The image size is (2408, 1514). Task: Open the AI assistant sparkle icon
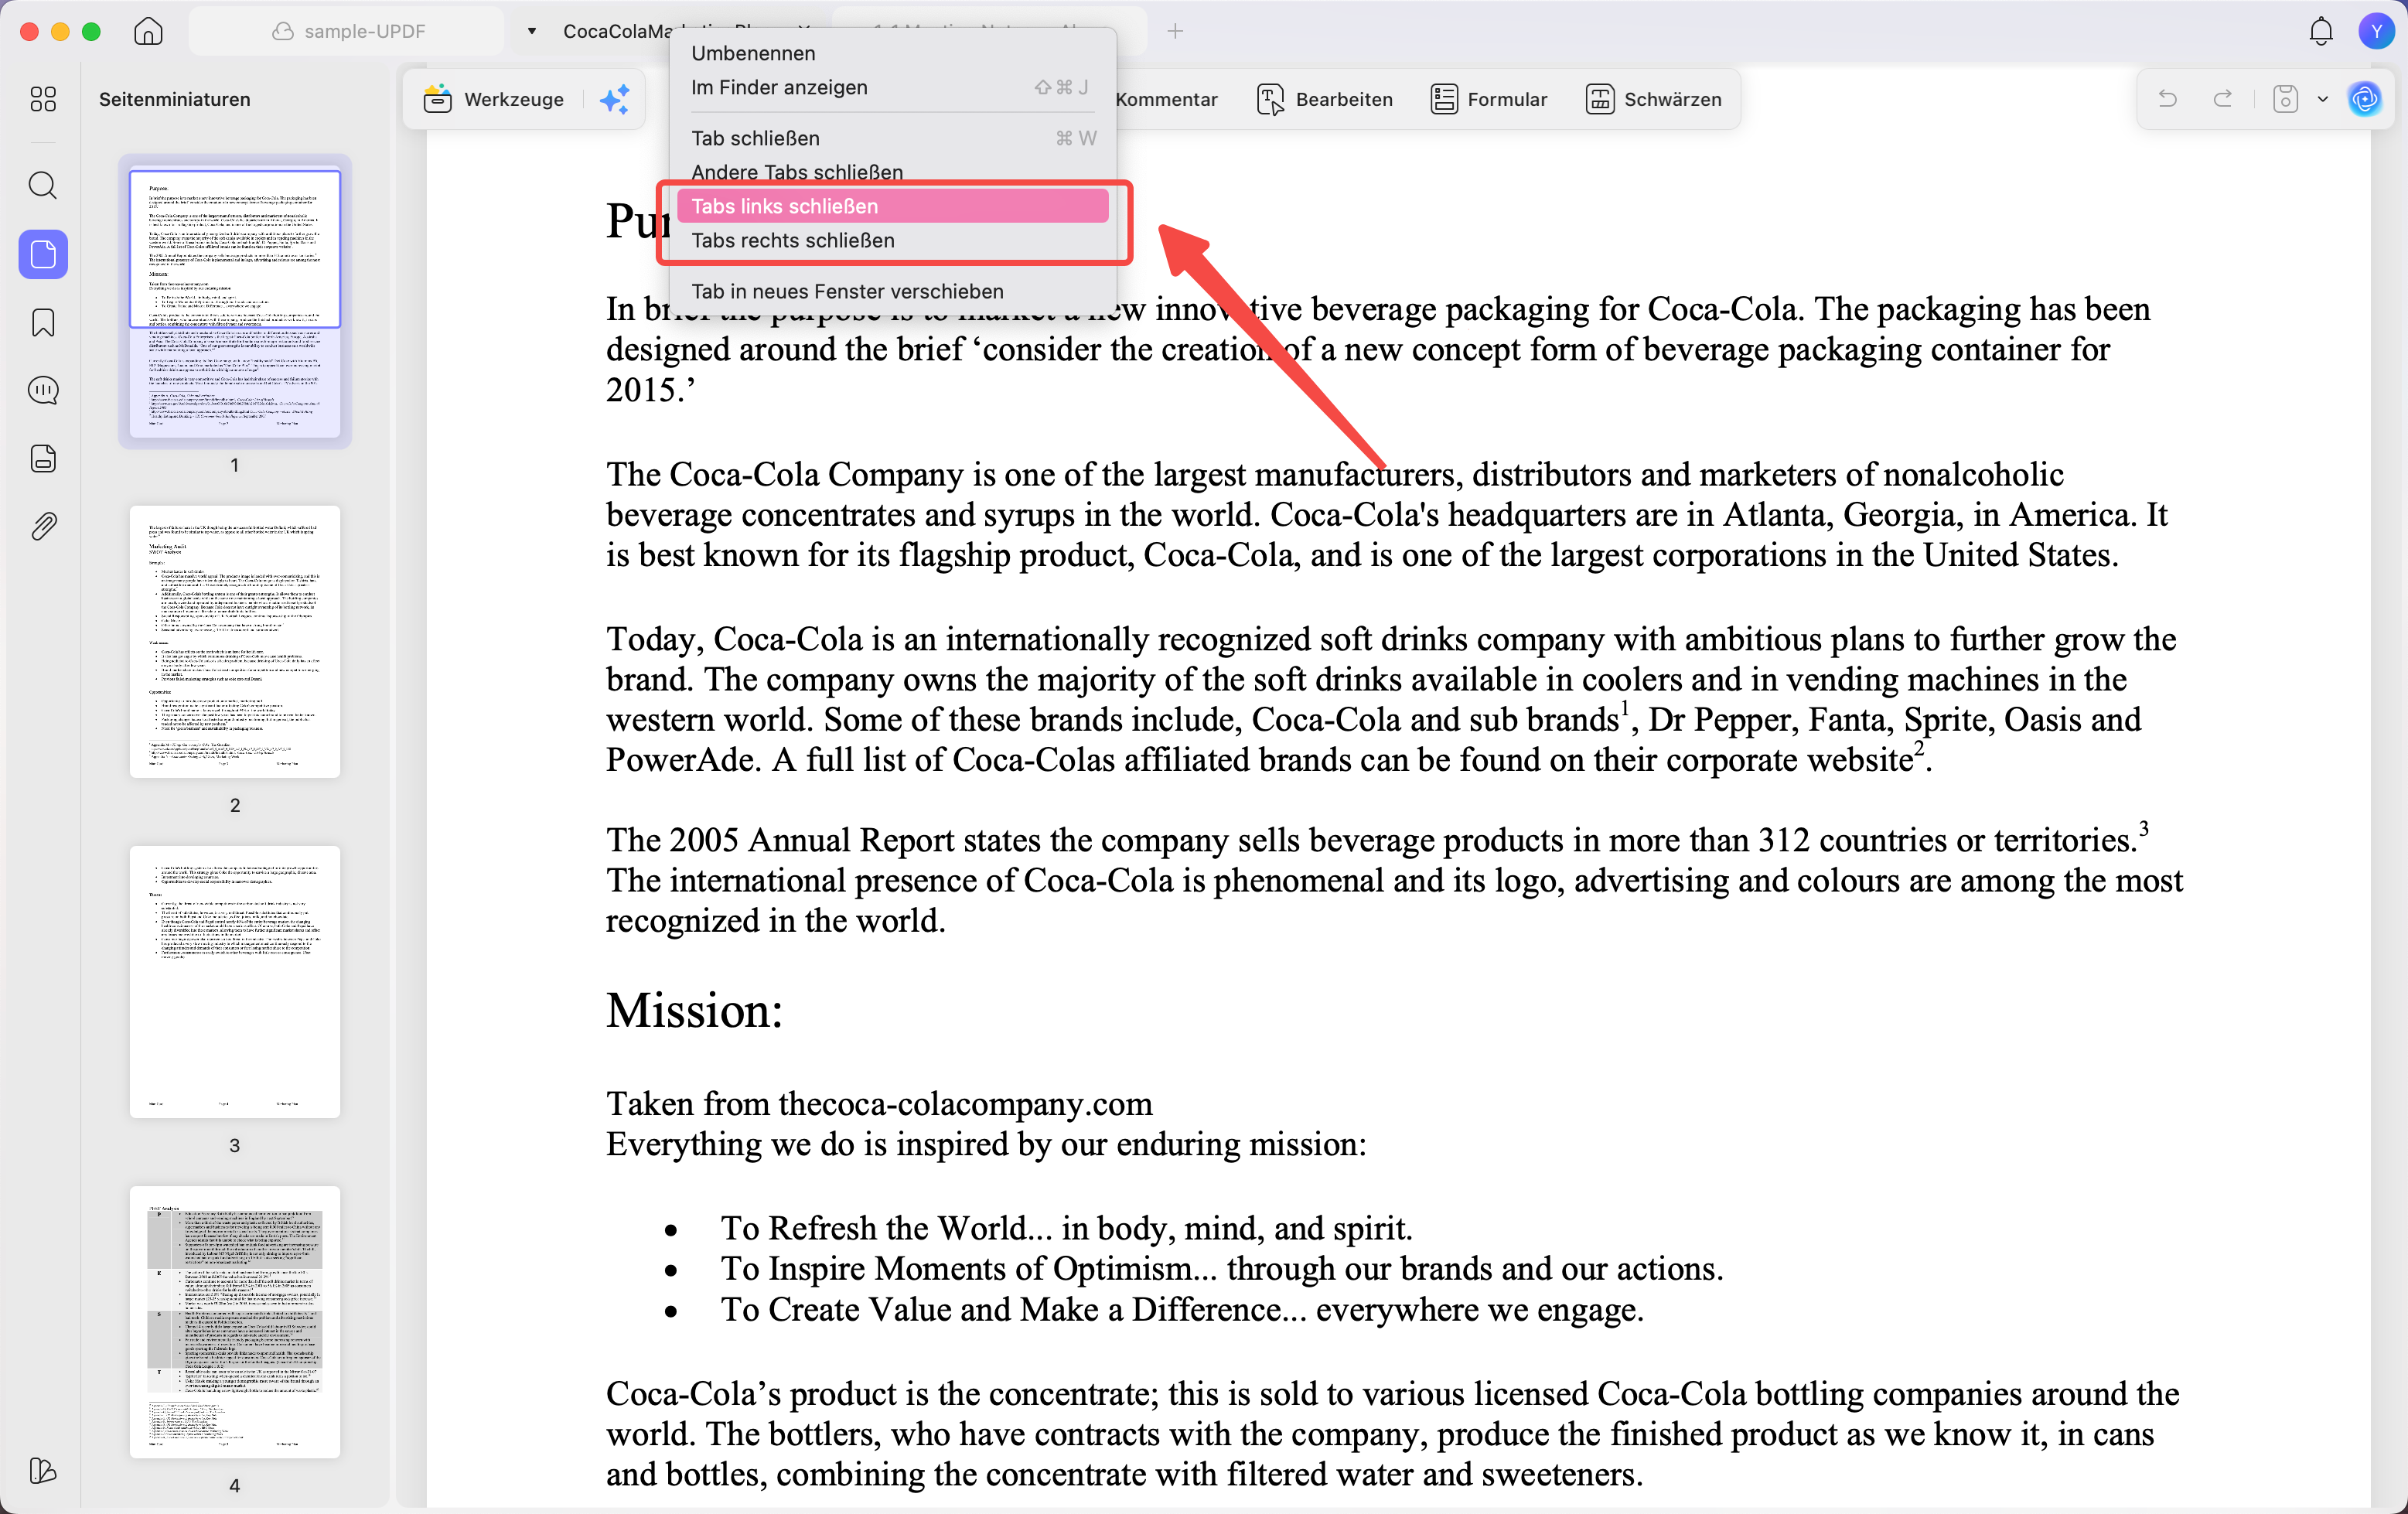coord(614,99)
